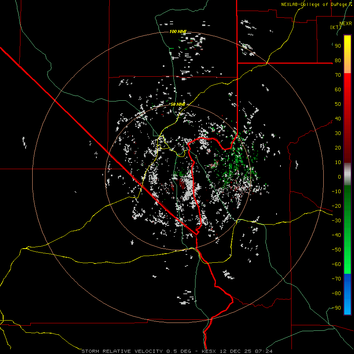Click the 40 value on the velocity scale
Viewport: 354px width, 354px height.
338,119
